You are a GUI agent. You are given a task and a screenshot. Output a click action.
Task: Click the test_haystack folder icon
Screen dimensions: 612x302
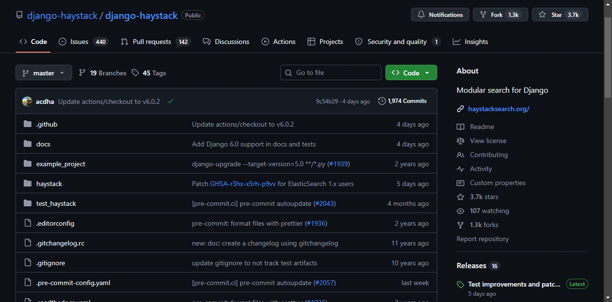pyautogui.click(x=28, y=203)
